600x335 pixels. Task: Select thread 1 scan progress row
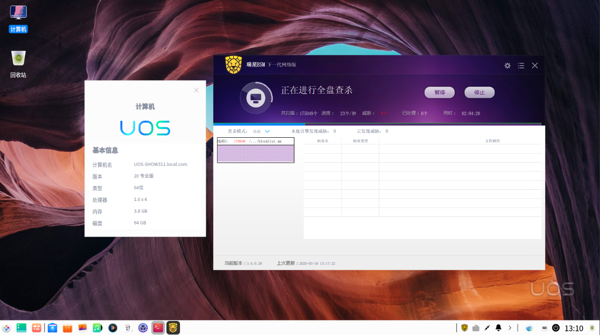pyautogui.click(x=255, y=141)
